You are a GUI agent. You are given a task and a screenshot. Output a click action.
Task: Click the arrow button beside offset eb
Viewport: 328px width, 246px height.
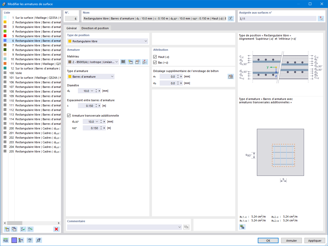(181, 83)
